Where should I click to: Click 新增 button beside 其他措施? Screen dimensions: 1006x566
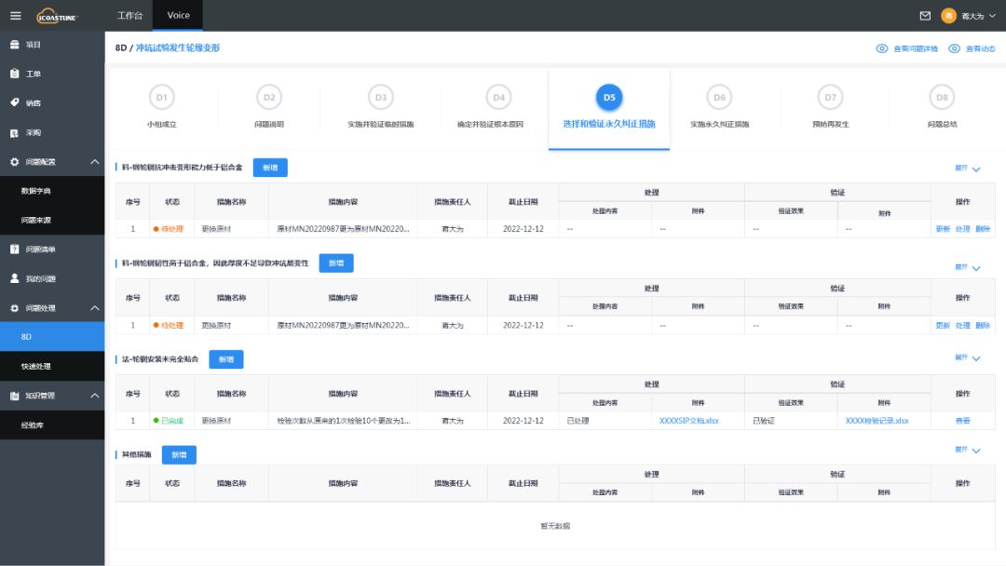click(x=179, y=455)
